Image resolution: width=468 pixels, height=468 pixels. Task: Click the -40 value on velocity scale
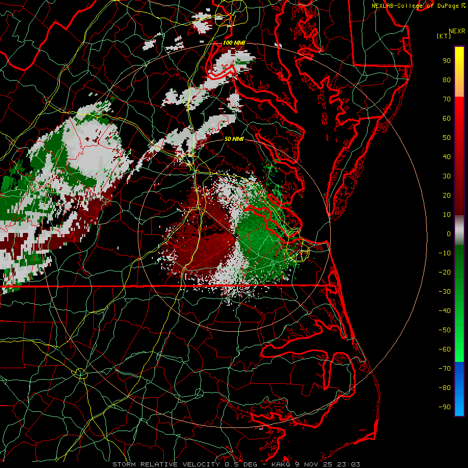[445, 311]
